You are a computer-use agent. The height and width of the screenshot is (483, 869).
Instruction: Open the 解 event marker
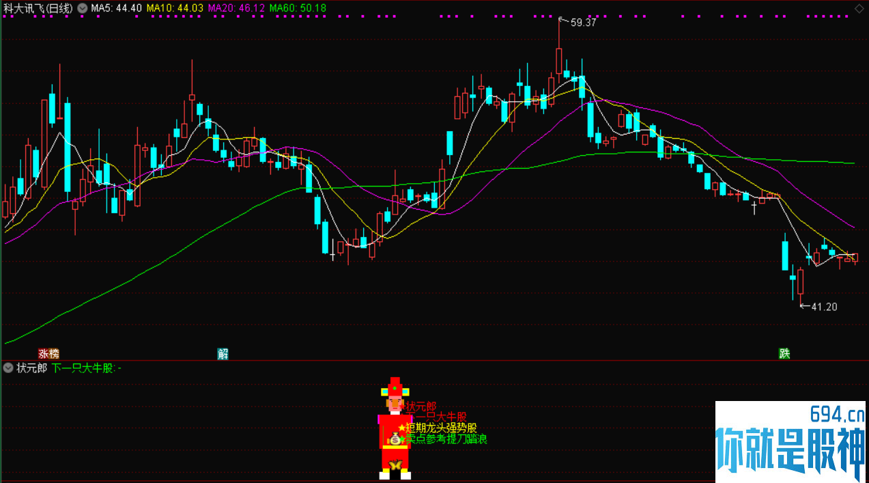point(223,354)
